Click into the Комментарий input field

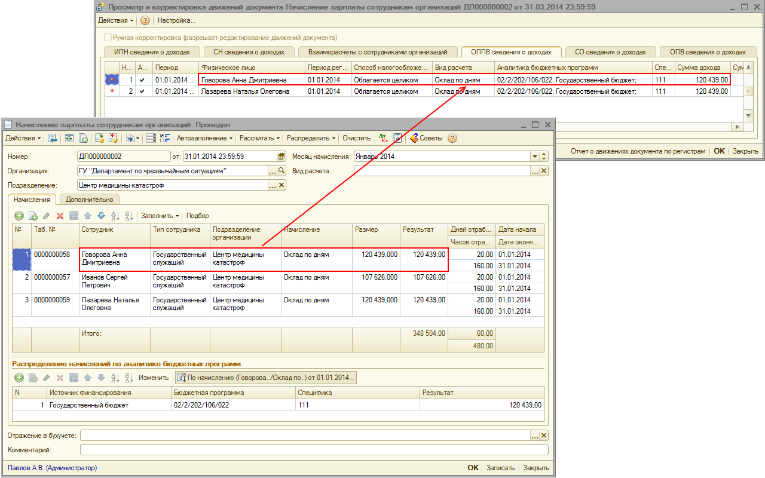pyautogui.click(x=314, y=449)
